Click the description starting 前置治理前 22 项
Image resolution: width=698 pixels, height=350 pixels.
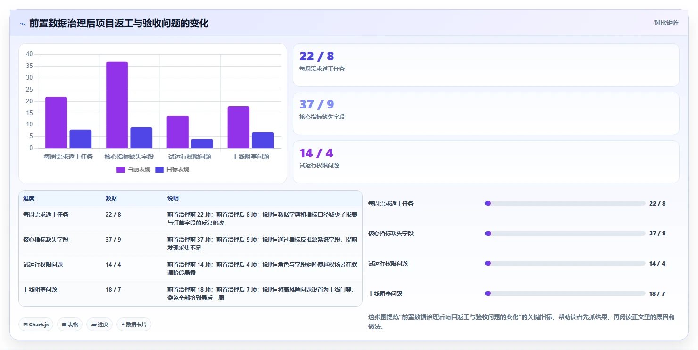(262, 218)
